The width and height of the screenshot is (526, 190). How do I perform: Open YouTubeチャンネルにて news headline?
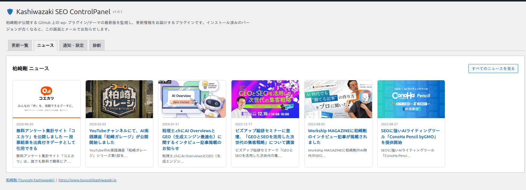pos(119,136)
